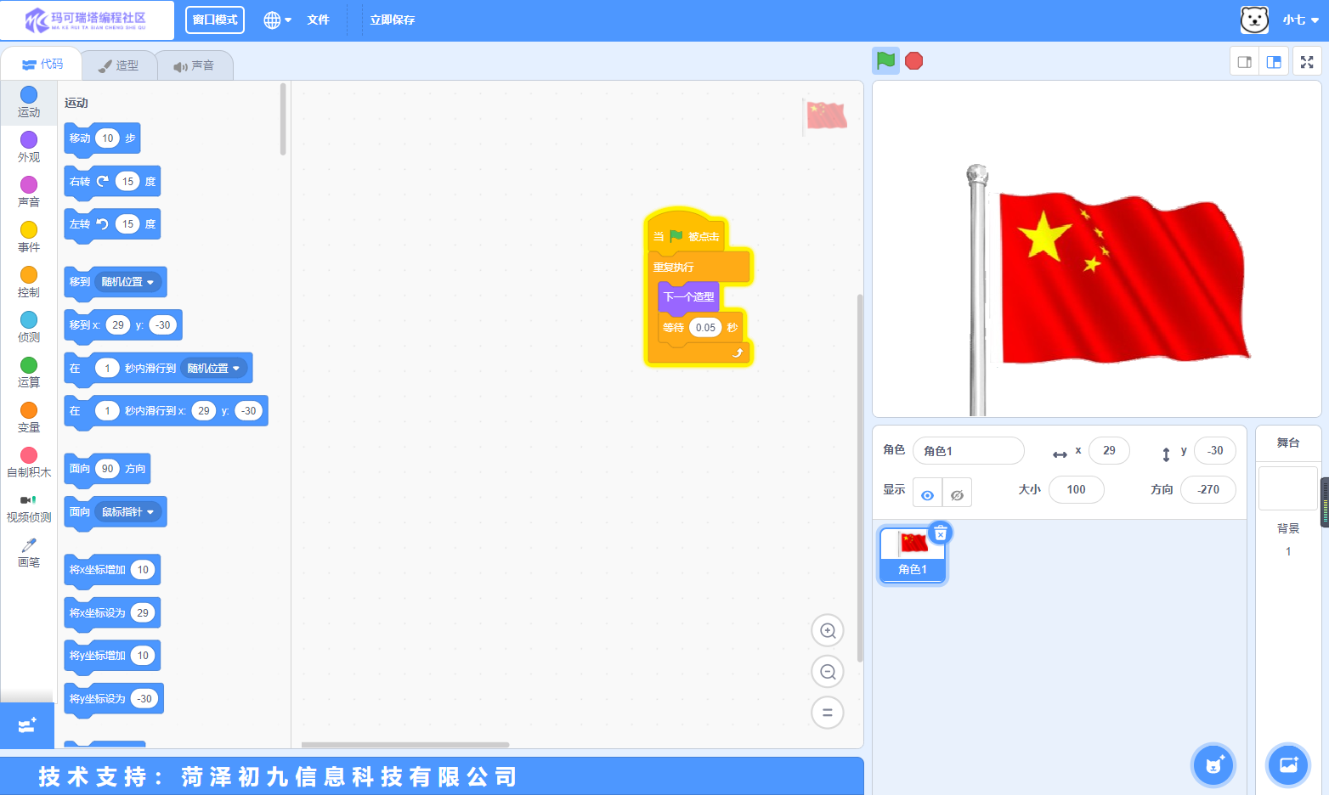Image resolution: width=1329 pixels, height=795 pixels.
Task: Show the sprite with eye icon
Action: [927, 493]
